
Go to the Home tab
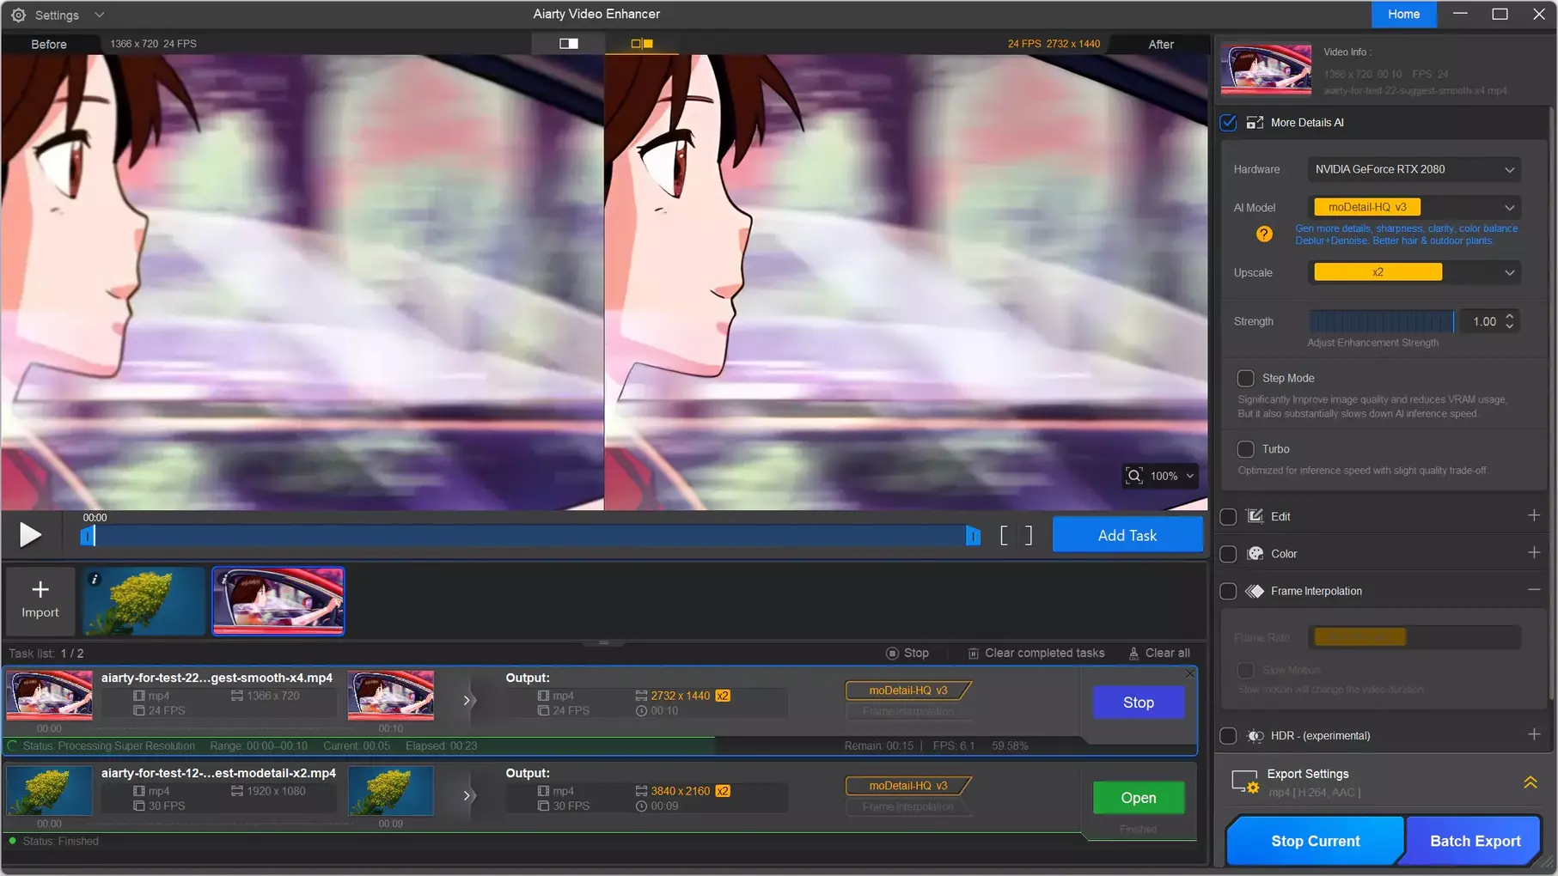click(1403, 15)
